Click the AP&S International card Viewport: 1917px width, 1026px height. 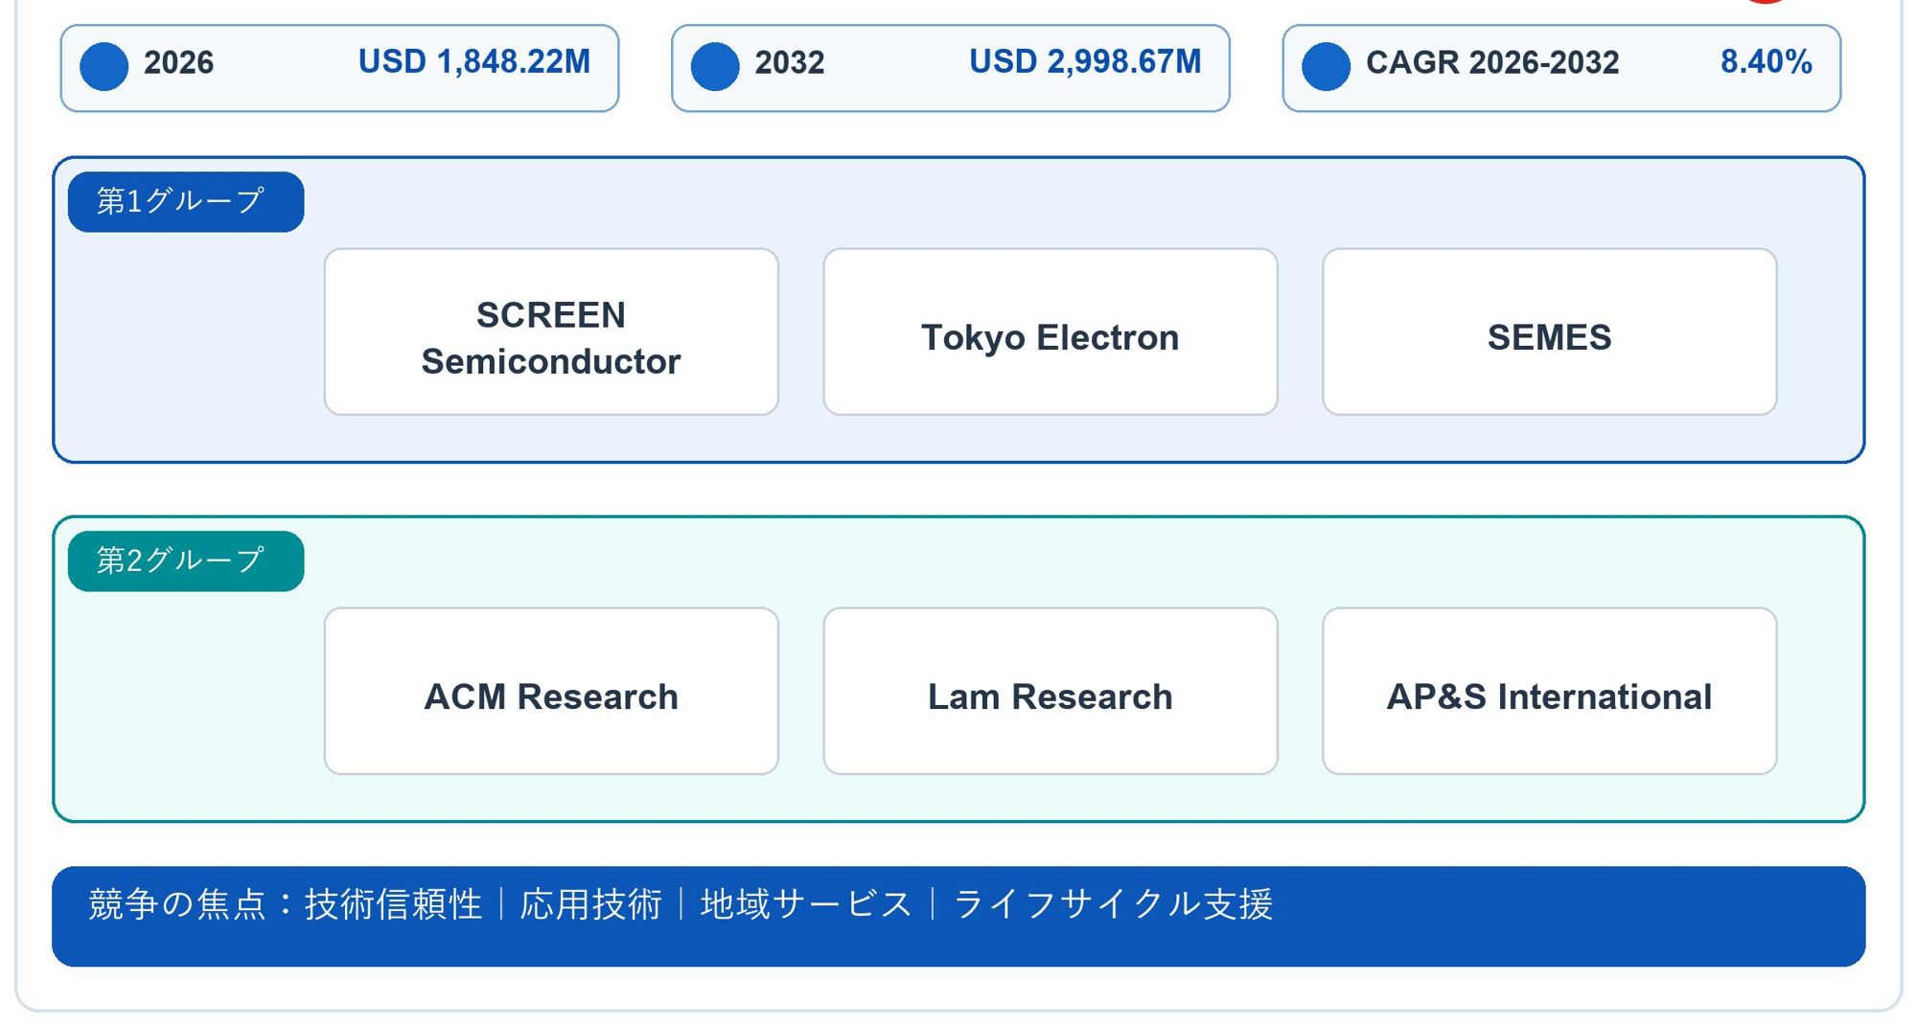click(1549, 691)
